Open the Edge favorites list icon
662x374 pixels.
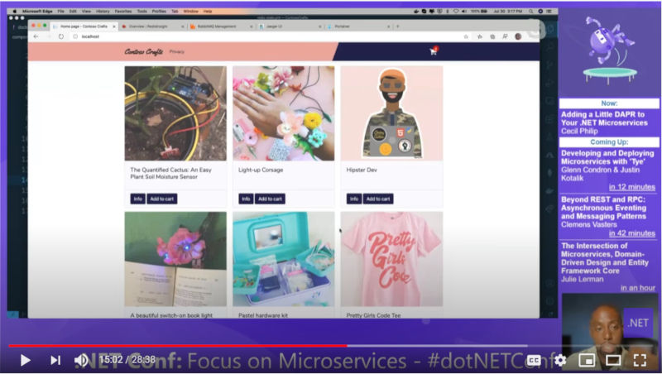coord(480,36)
